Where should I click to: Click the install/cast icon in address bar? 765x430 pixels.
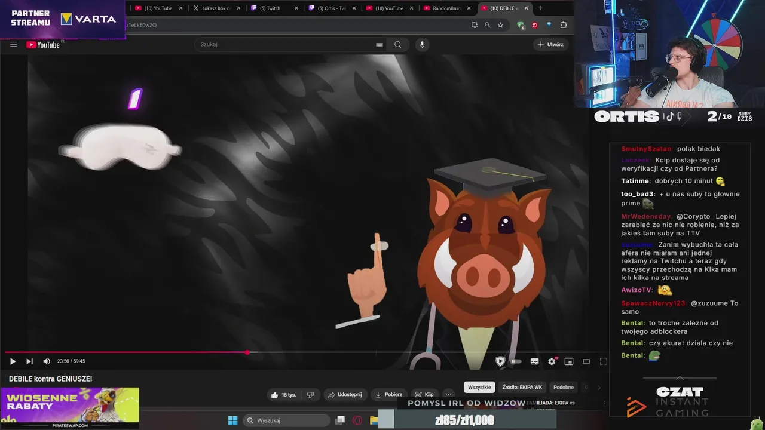475,25
